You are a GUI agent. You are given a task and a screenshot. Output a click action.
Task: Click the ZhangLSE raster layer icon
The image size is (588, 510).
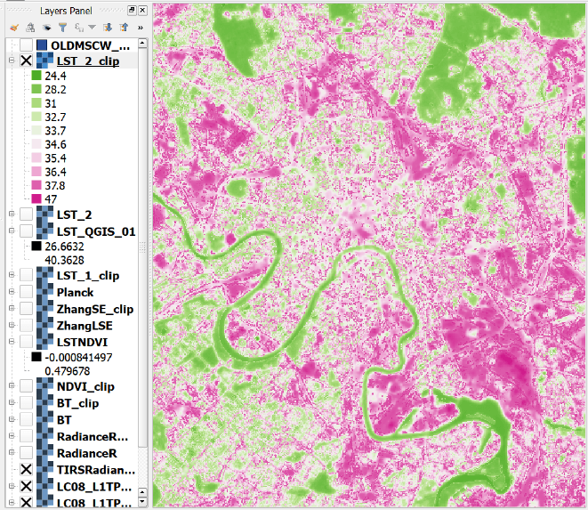(44, 326)
